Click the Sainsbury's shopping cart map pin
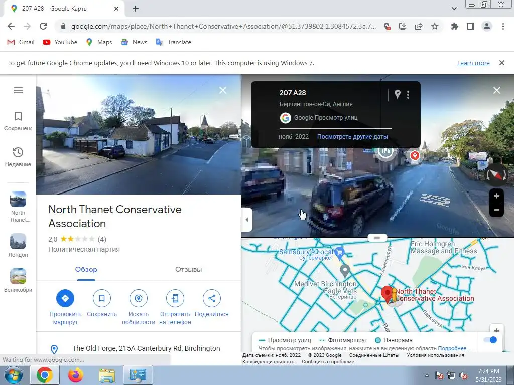This screenshot has width=514, height=385. 340,253
